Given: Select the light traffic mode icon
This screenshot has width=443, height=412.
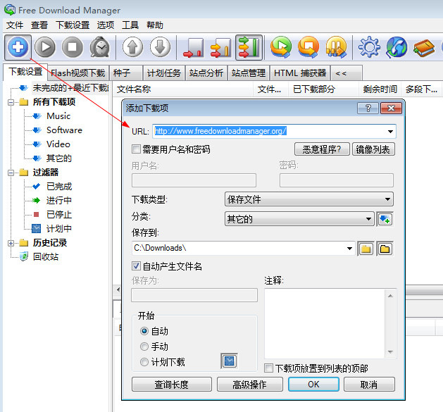Looking at the screenshot, I should 193,47.
